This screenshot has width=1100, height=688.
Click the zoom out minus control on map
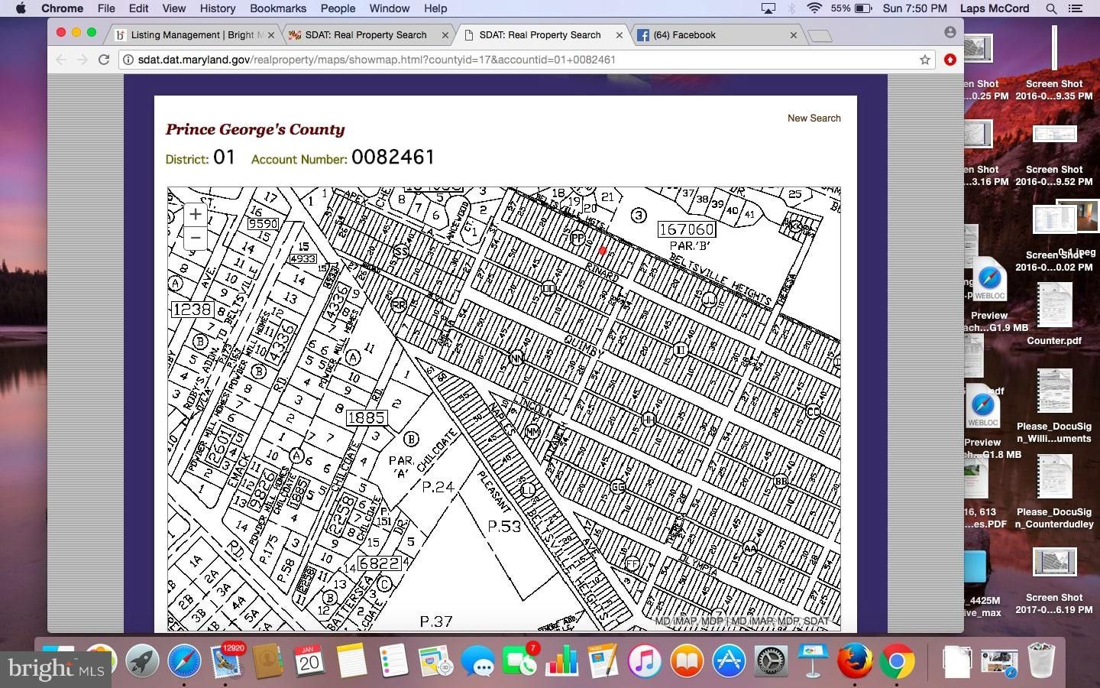pos(195,239)
